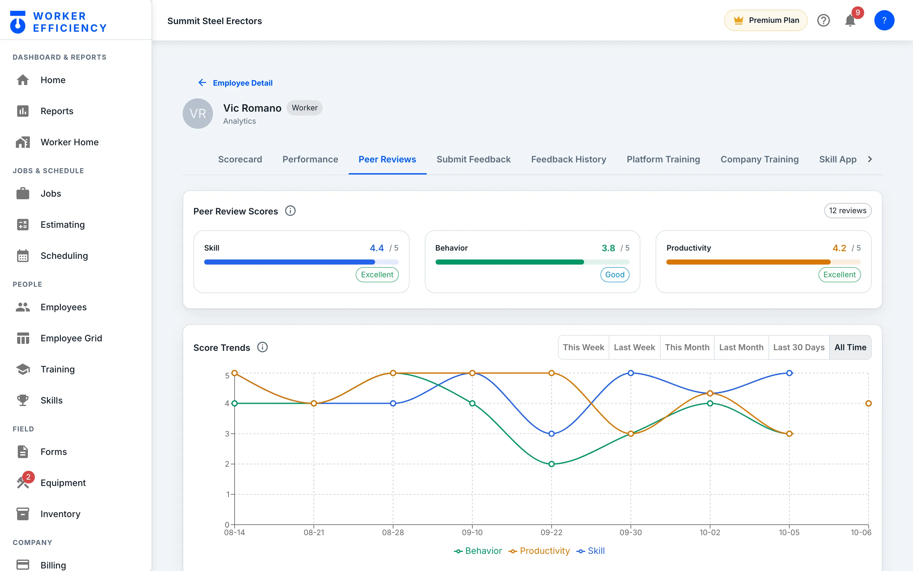Viewport: 913px width, 571px height.
Task: Open the Home sidebar icon
Action: (23, 80)
